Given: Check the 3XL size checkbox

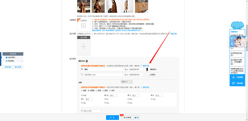Looking at the screenshot, I should tap(152, 99).
